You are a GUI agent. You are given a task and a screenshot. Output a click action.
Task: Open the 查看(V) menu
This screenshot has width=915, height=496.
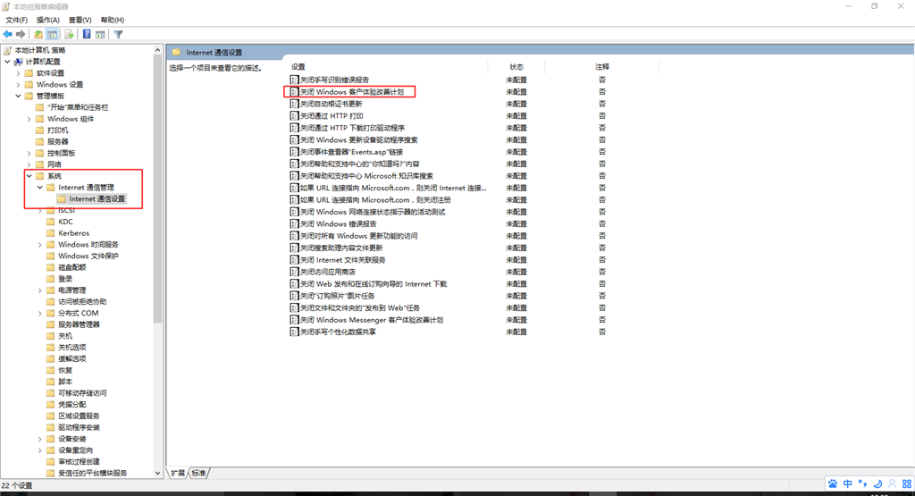click(x=80, y=20)
